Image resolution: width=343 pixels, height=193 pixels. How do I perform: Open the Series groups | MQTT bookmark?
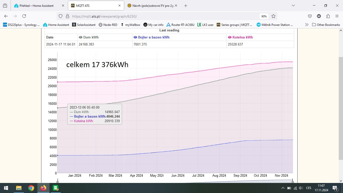235,25
